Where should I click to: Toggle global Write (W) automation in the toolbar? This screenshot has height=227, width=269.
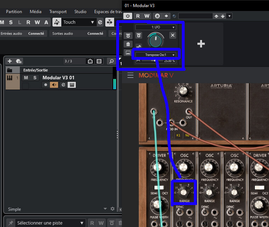pos(37,22)
